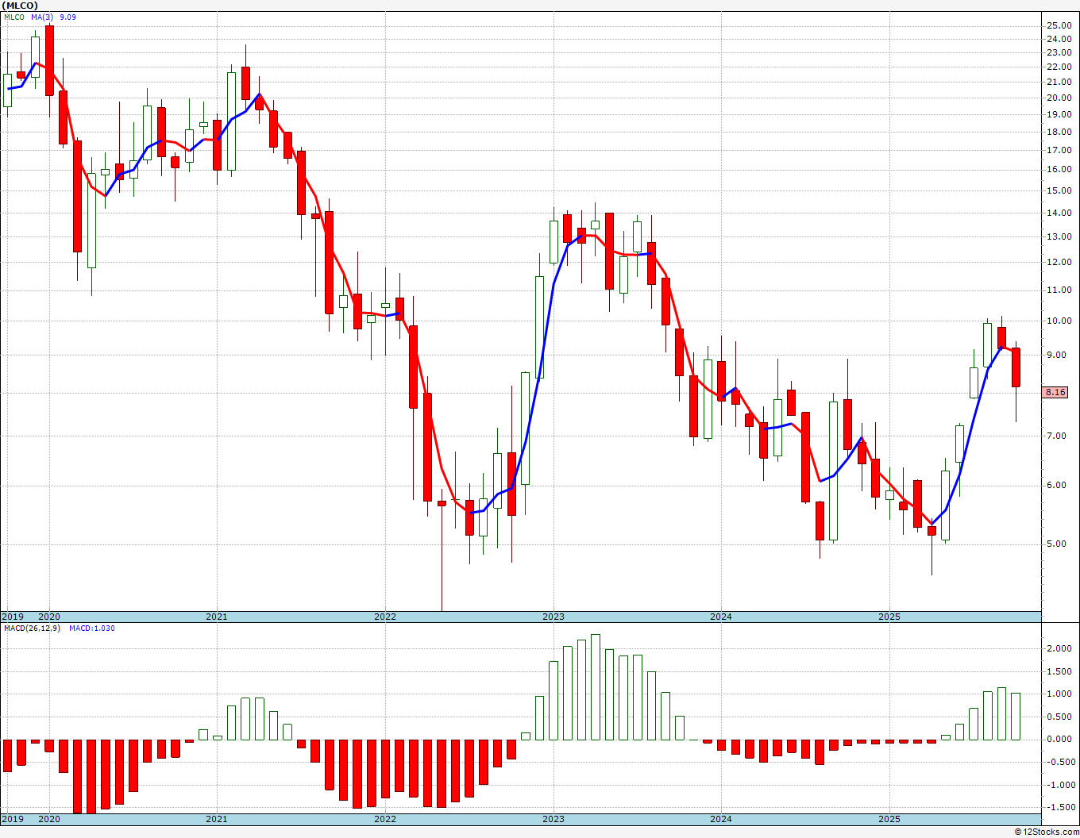Click the MACD:1.030 value label
This screenshot has height=838, width=1080.
pyautogui.click(x=92, y=628)
